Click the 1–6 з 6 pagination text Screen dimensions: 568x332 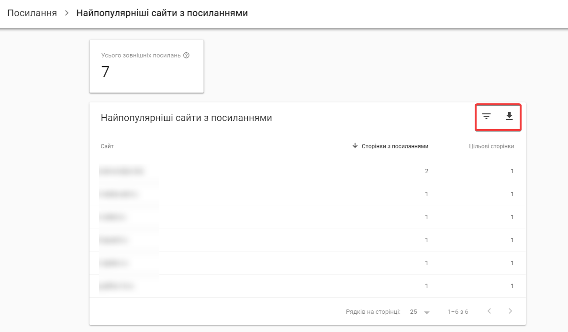point(457,312)
